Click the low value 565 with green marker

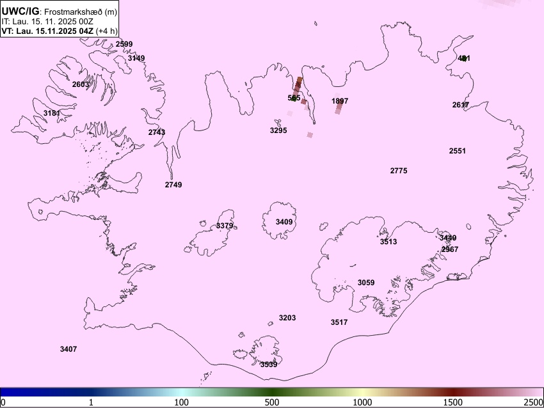[294, 98]
